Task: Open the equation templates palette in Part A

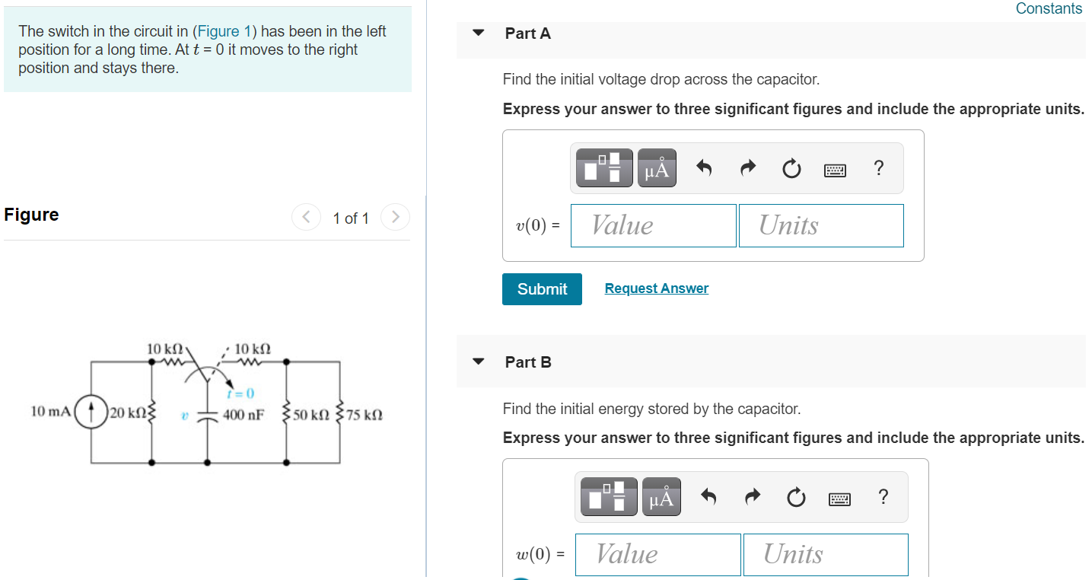Action: tap(603, 167)
